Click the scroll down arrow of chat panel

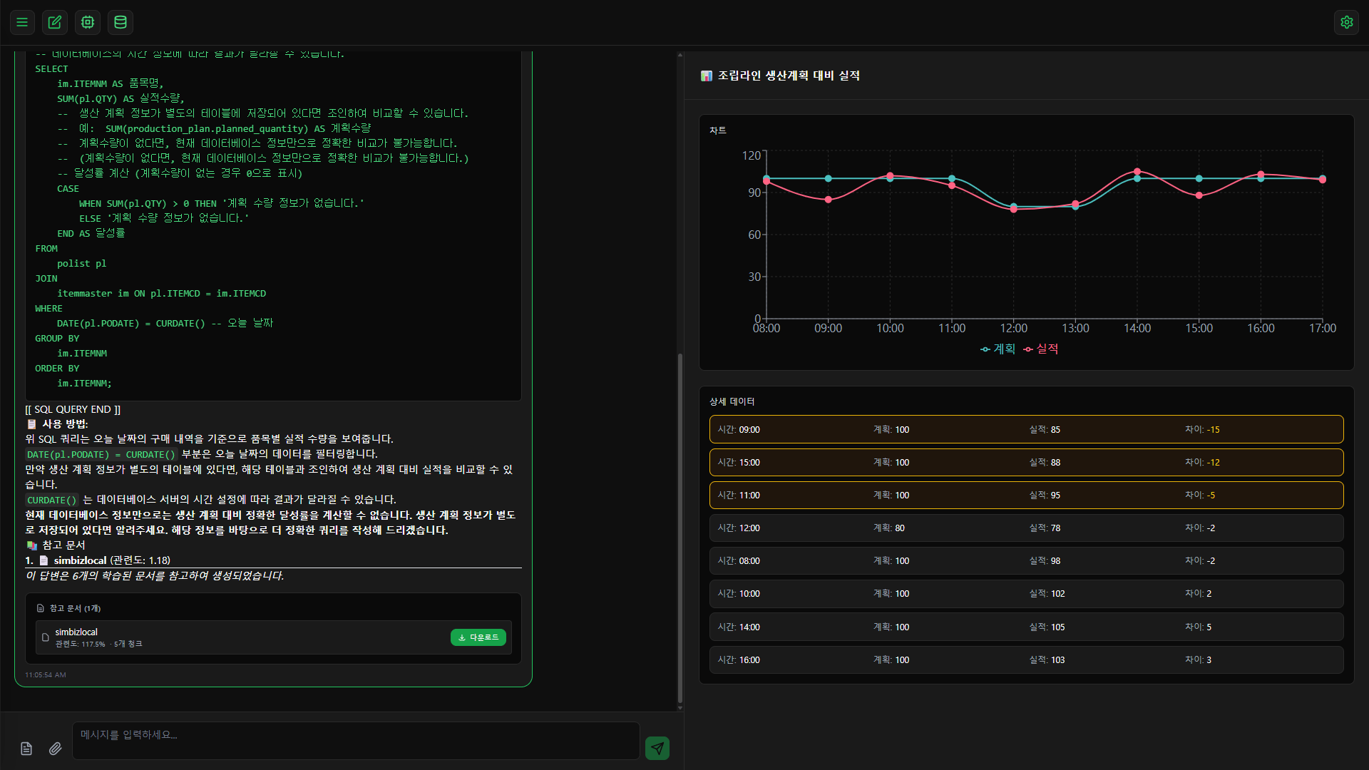[680, 708]
